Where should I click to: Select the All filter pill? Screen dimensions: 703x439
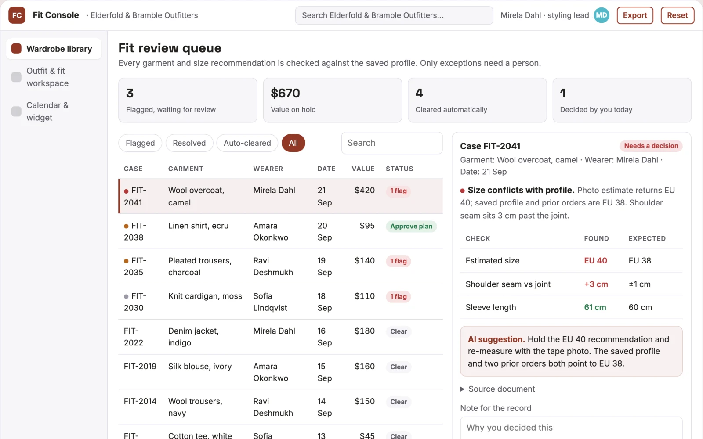click(293, 143)
